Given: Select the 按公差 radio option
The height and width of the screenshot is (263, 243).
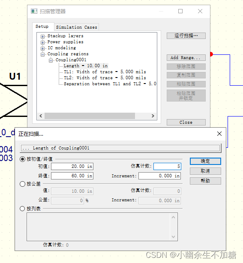Looking at the screenshot, I should click(22, 184).
